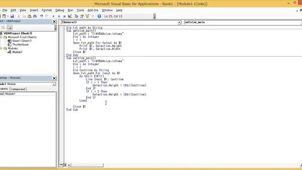Viewport: 302px width, 170px height.
Task: Open Project Explorer from the toolbar
Action: coord(76,16)
